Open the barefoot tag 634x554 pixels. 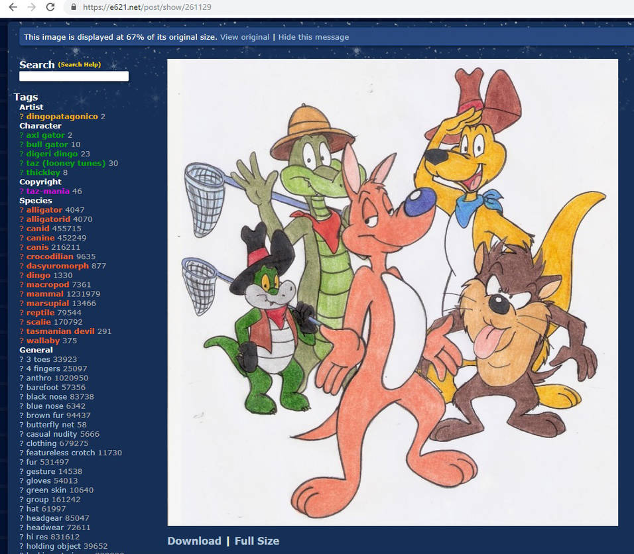42,387
